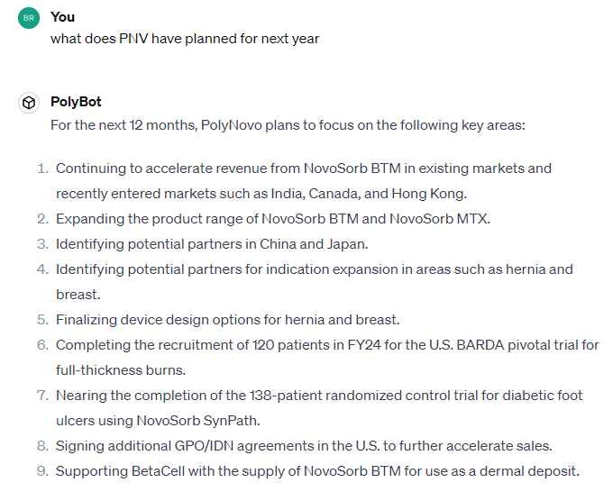
Task: Click the "PolyBot" sender name
Action: pos(76,102)
